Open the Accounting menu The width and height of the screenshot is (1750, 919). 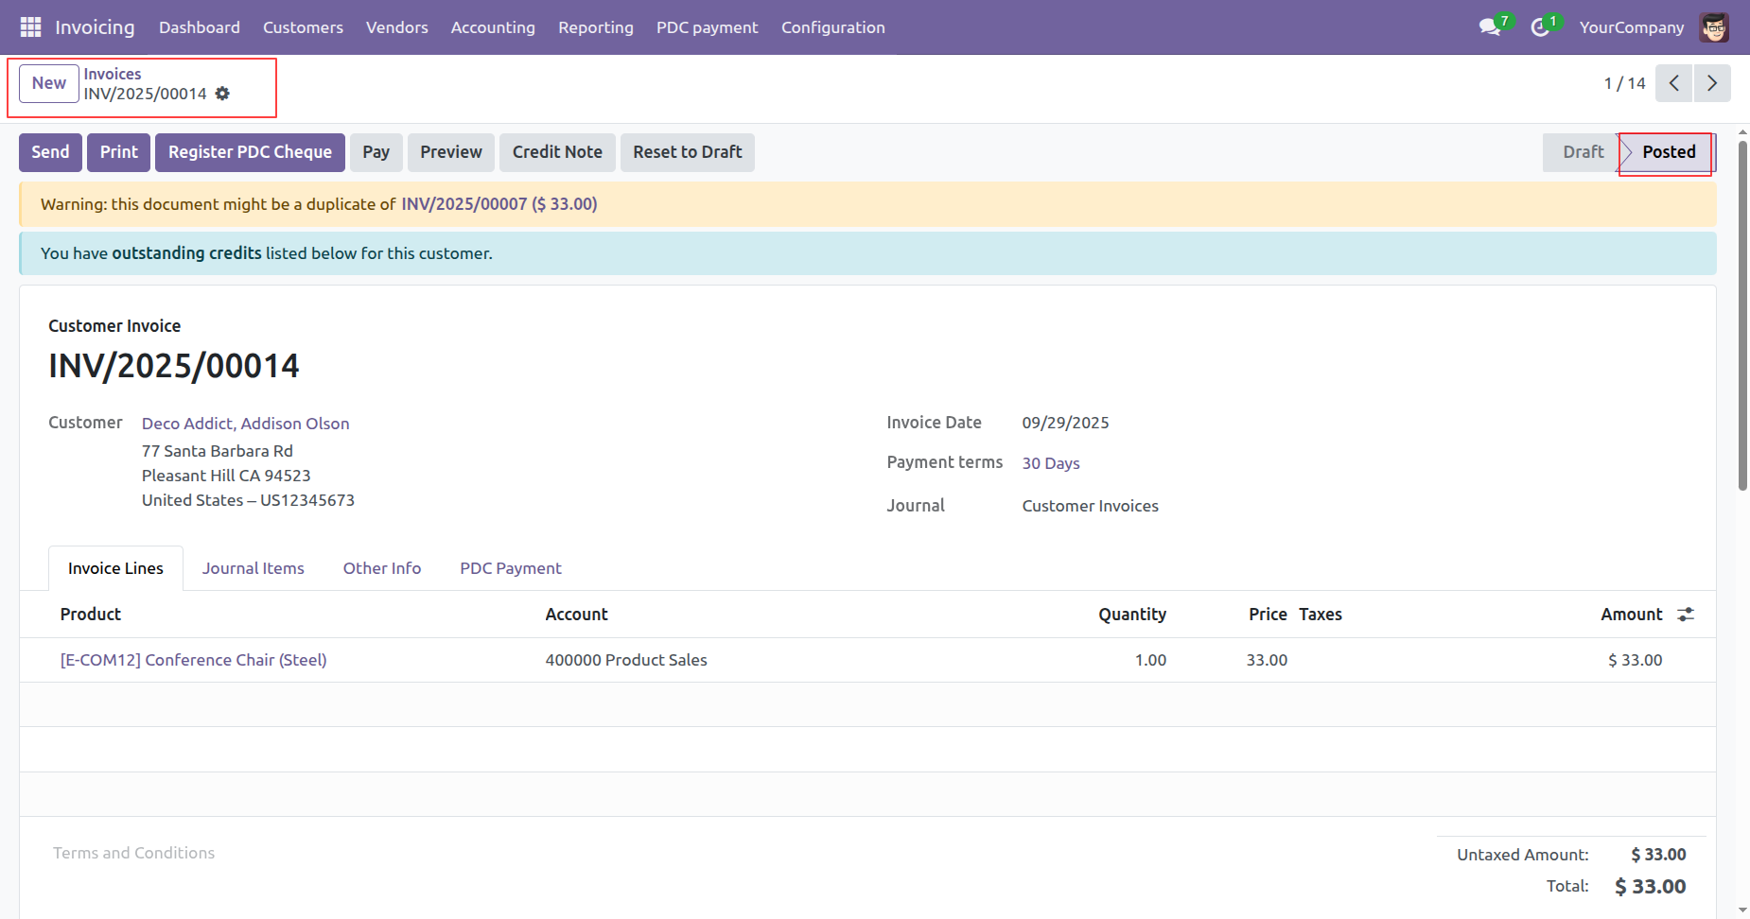[493, 27]
